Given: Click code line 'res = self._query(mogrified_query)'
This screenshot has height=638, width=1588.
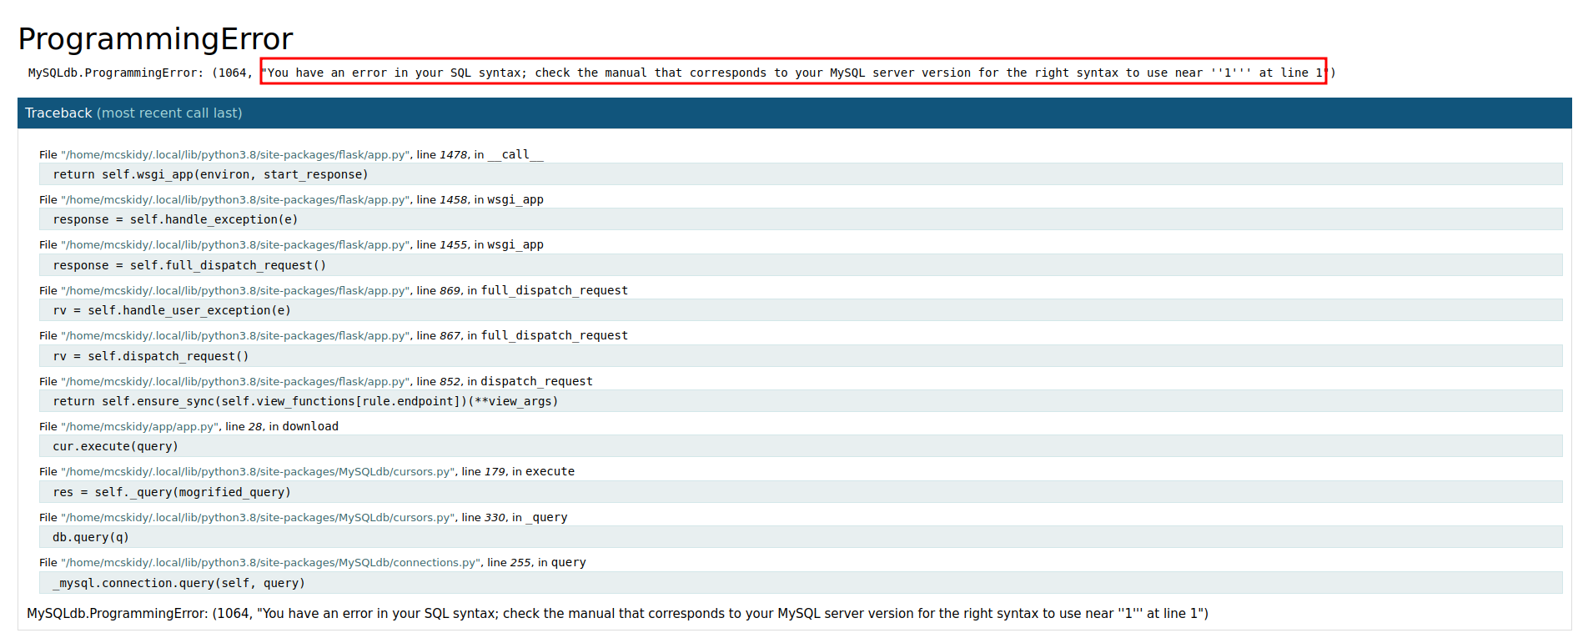Looking at the screenshot, I should [801, 492].
